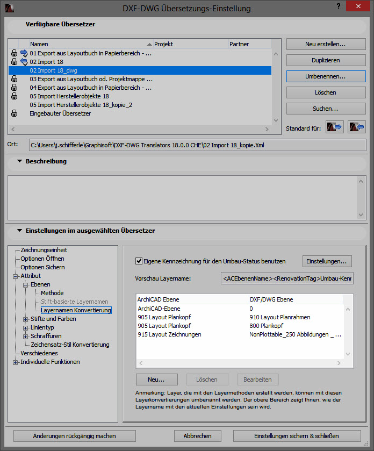Viewport: 374px width, 451px height.
Task: Click Suchen button
Action: (326, 109)
